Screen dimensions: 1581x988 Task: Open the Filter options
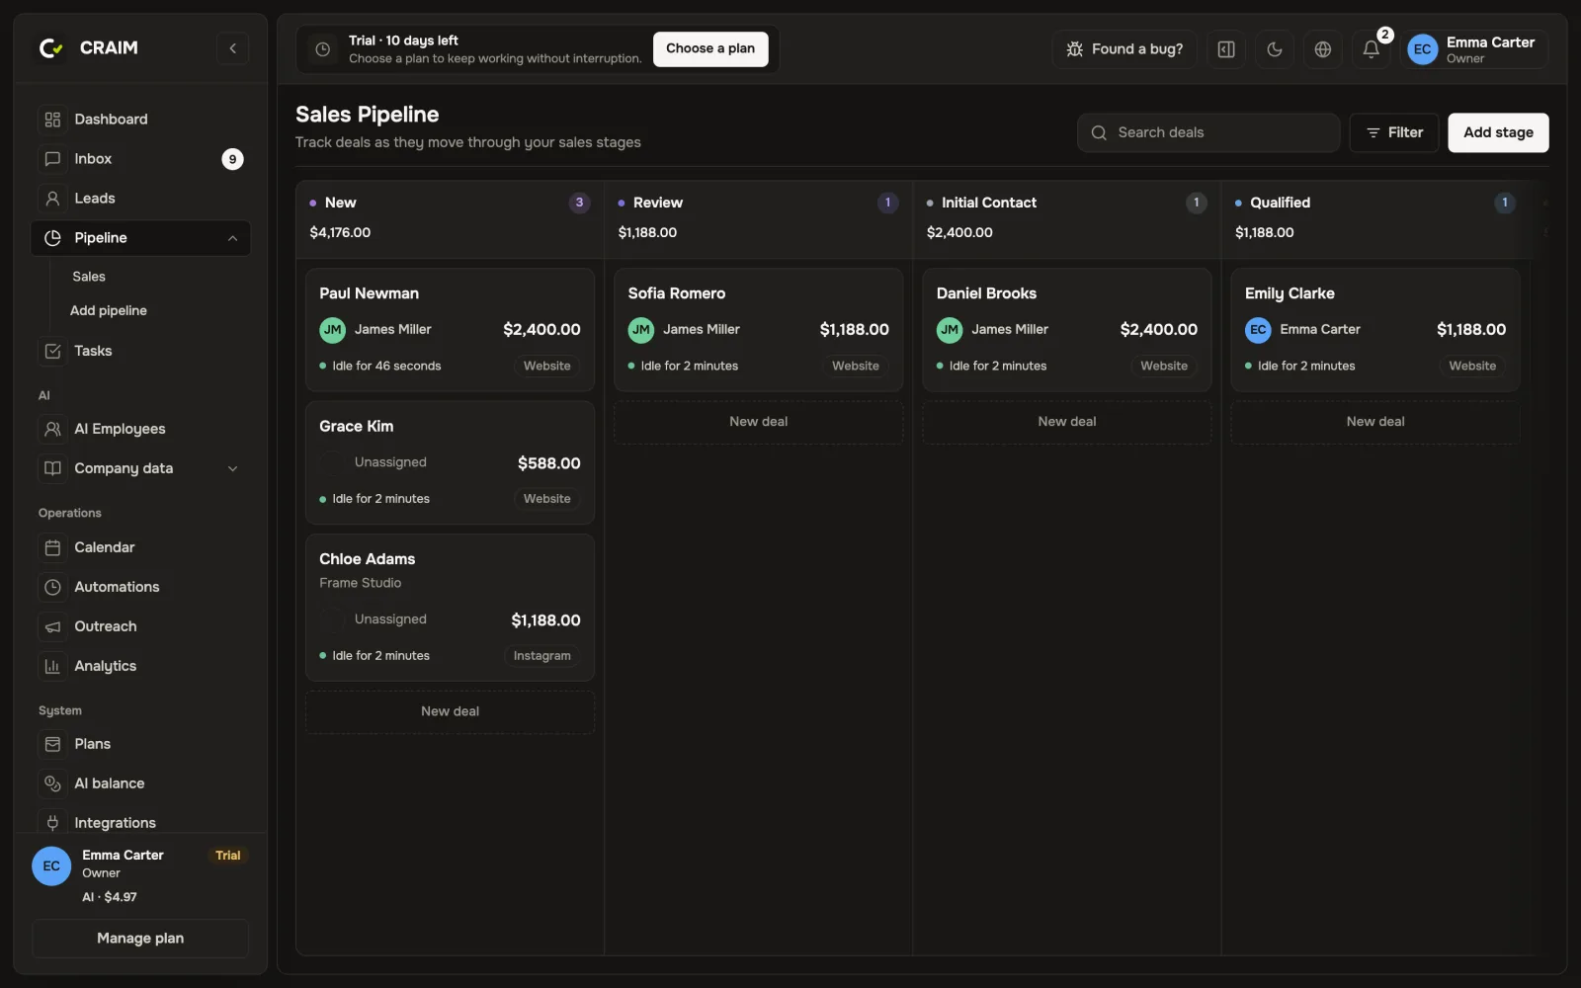[x=1394, y=132]
